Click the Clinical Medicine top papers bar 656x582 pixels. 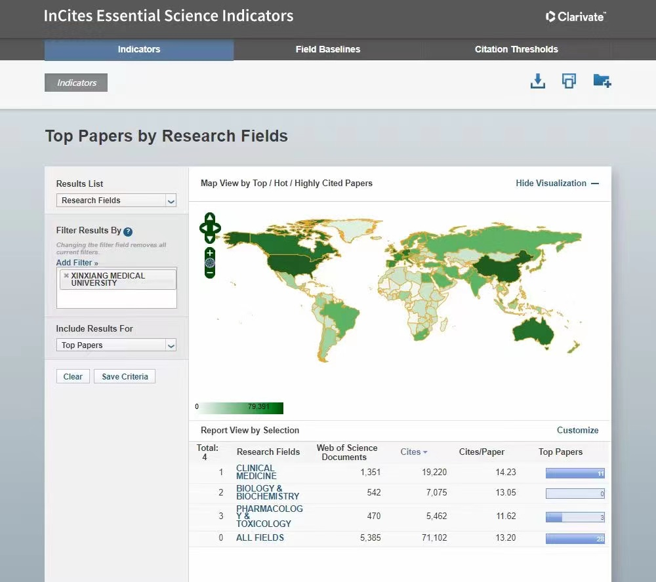click(575, 473)
